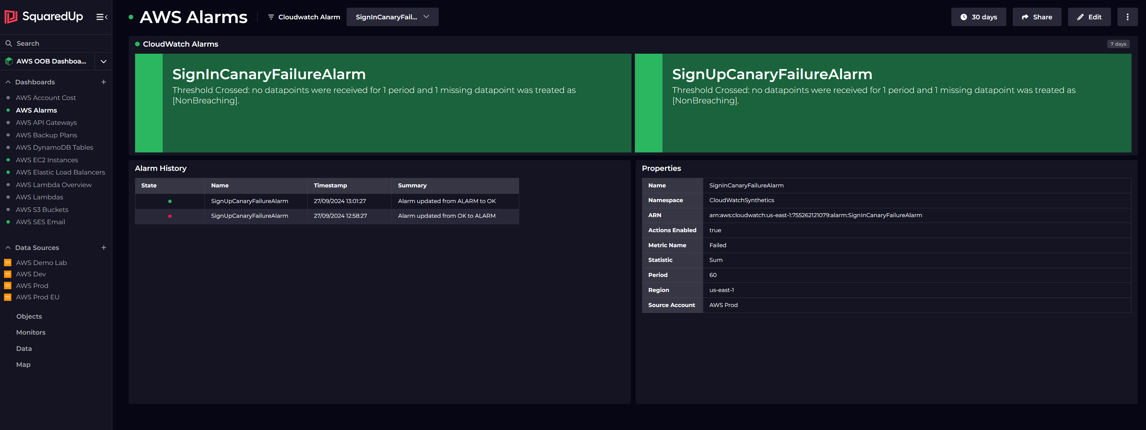Add a data source with plus icon
This screenshot has width=1146, height=430.
tap(104, 248)
